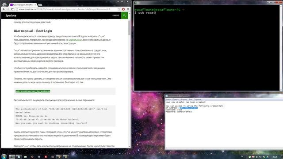Click the system tray clock
The image size is (283, 159).
pyautogui.click(x=275, y=157)
